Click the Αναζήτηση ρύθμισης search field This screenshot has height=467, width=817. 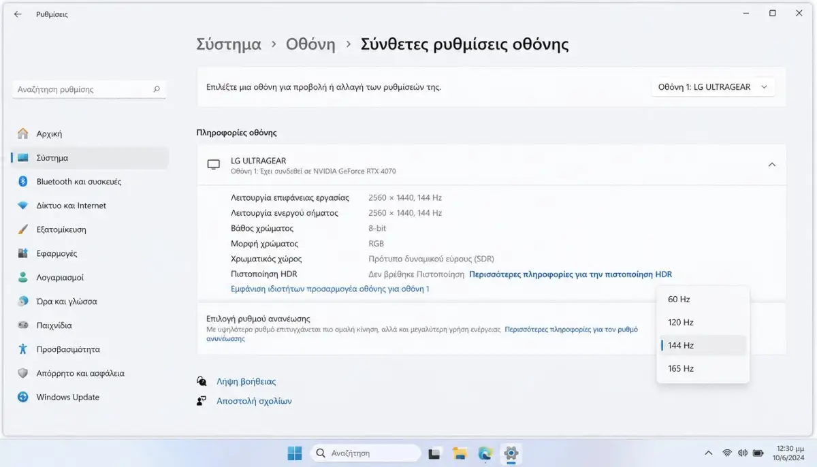click(89, 89)
